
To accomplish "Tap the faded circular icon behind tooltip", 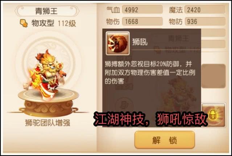I will 124,104.
